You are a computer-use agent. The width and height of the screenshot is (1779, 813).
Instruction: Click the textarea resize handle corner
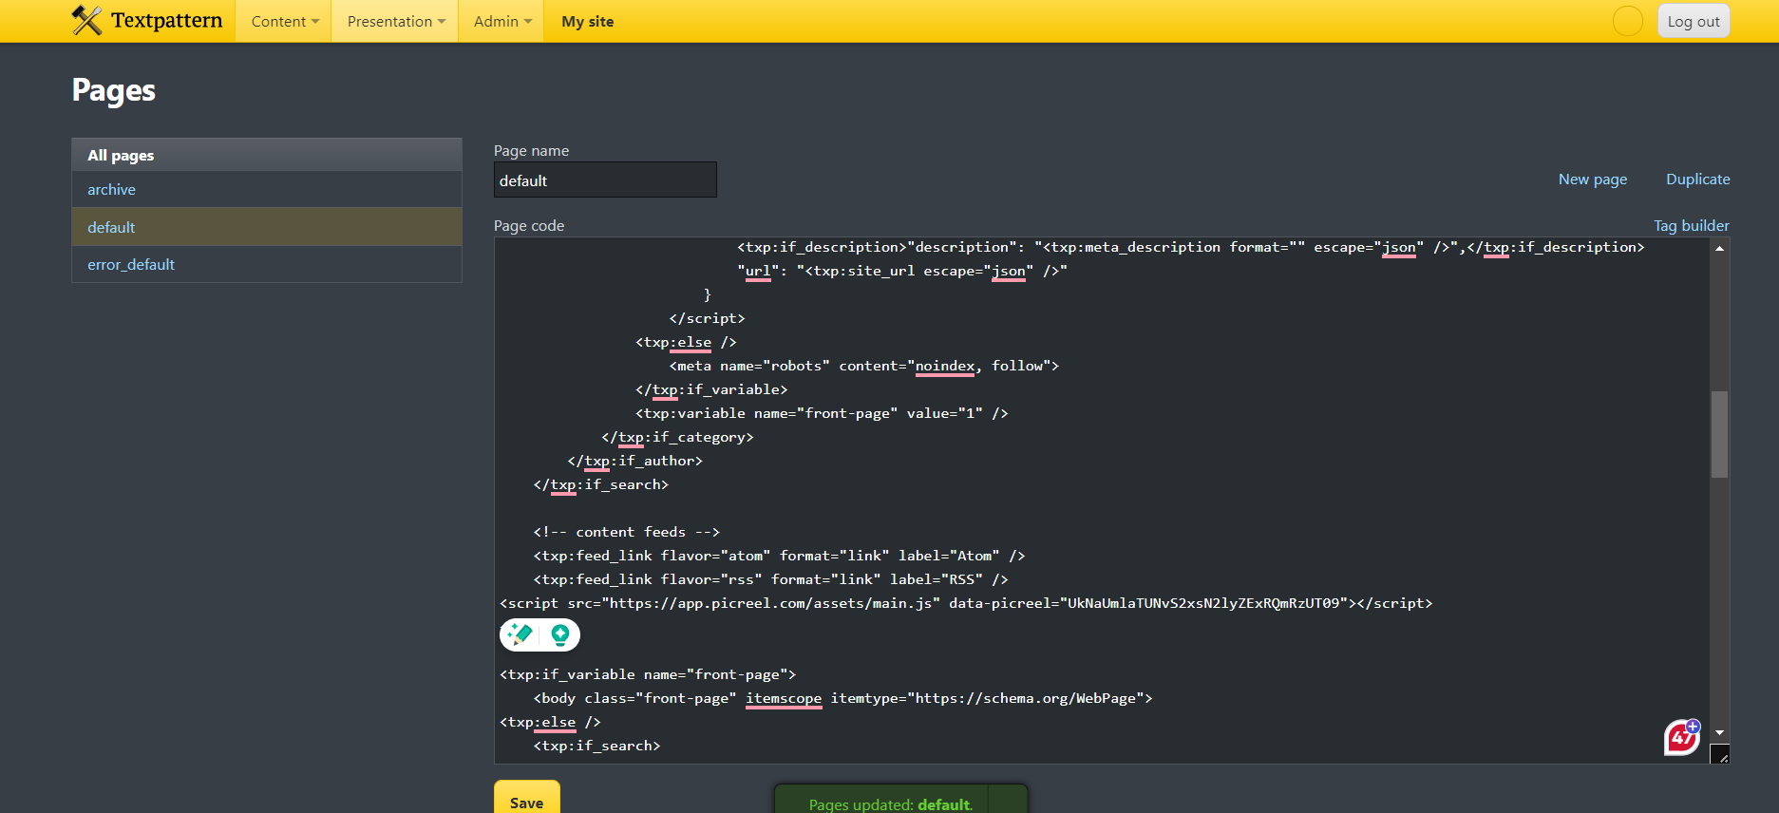[1720, 754]
